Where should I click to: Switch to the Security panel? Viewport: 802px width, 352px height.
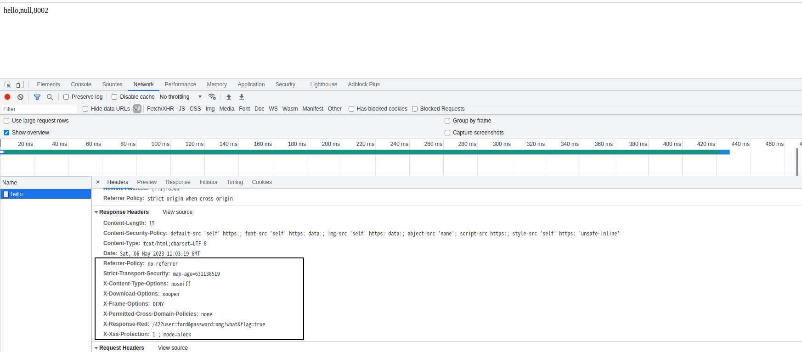(285, 84)
